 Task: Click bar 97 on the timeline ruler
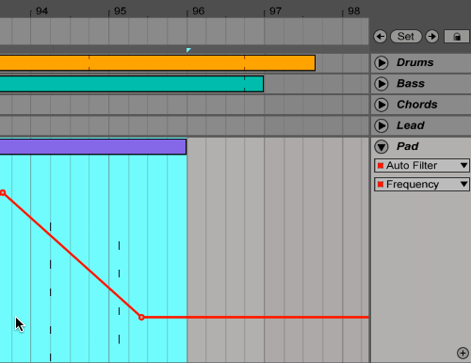pyautogui.click(x=275, y=11)
